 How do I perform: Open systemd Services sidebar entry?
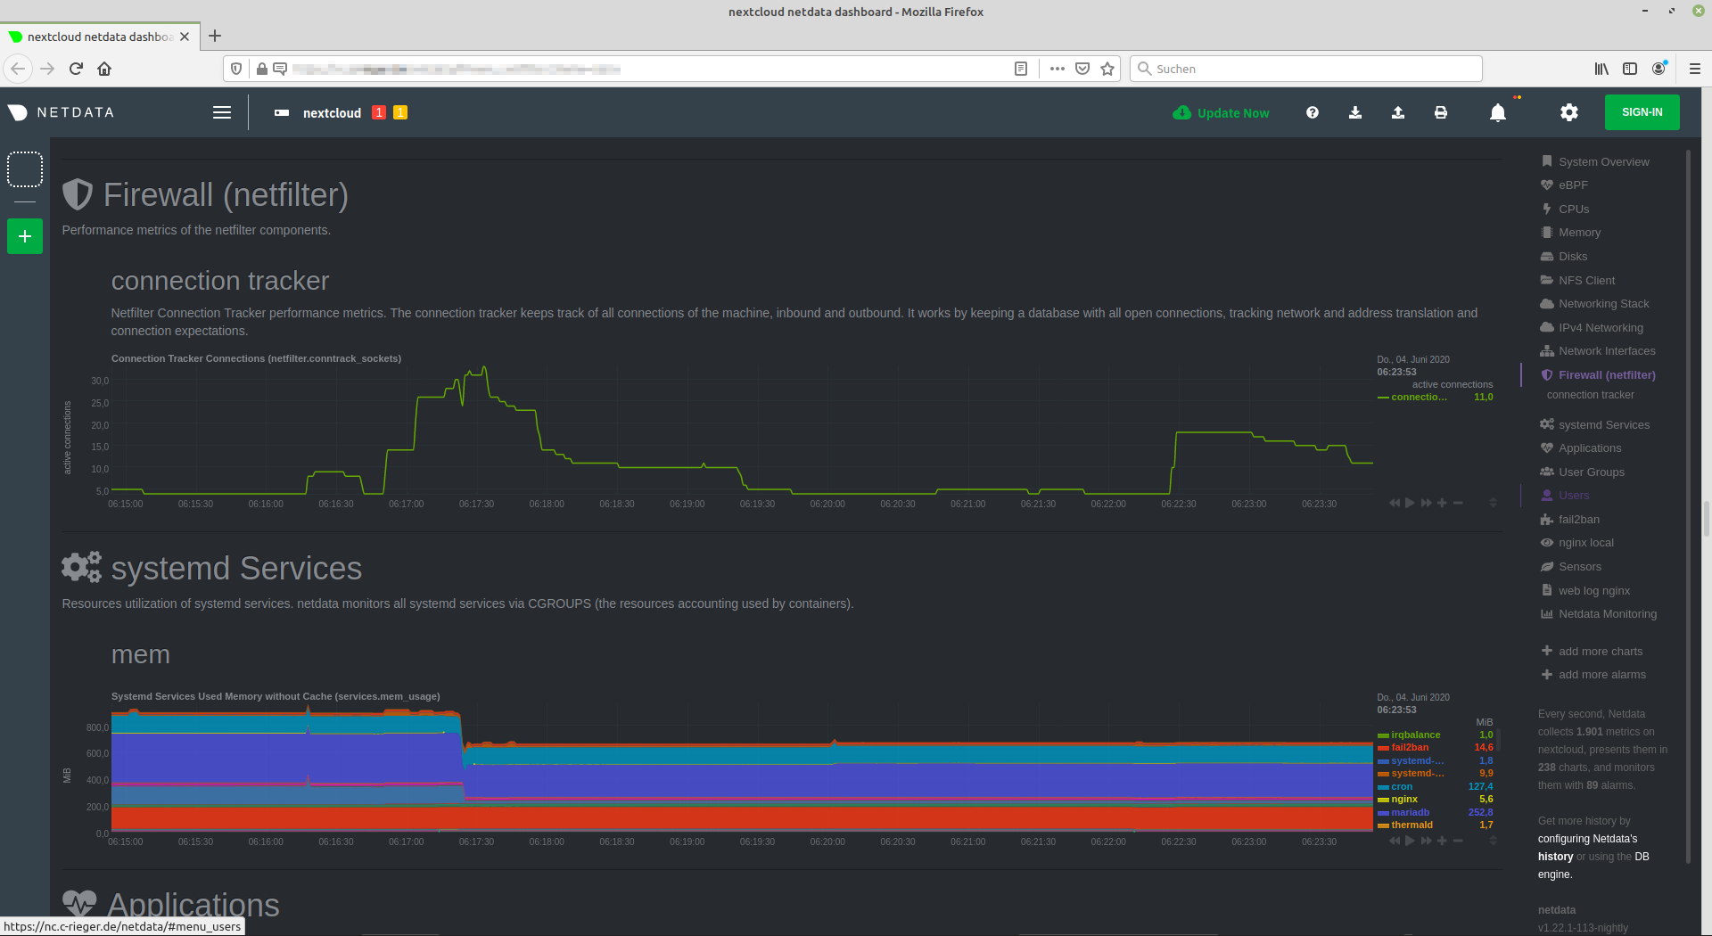1595,425
